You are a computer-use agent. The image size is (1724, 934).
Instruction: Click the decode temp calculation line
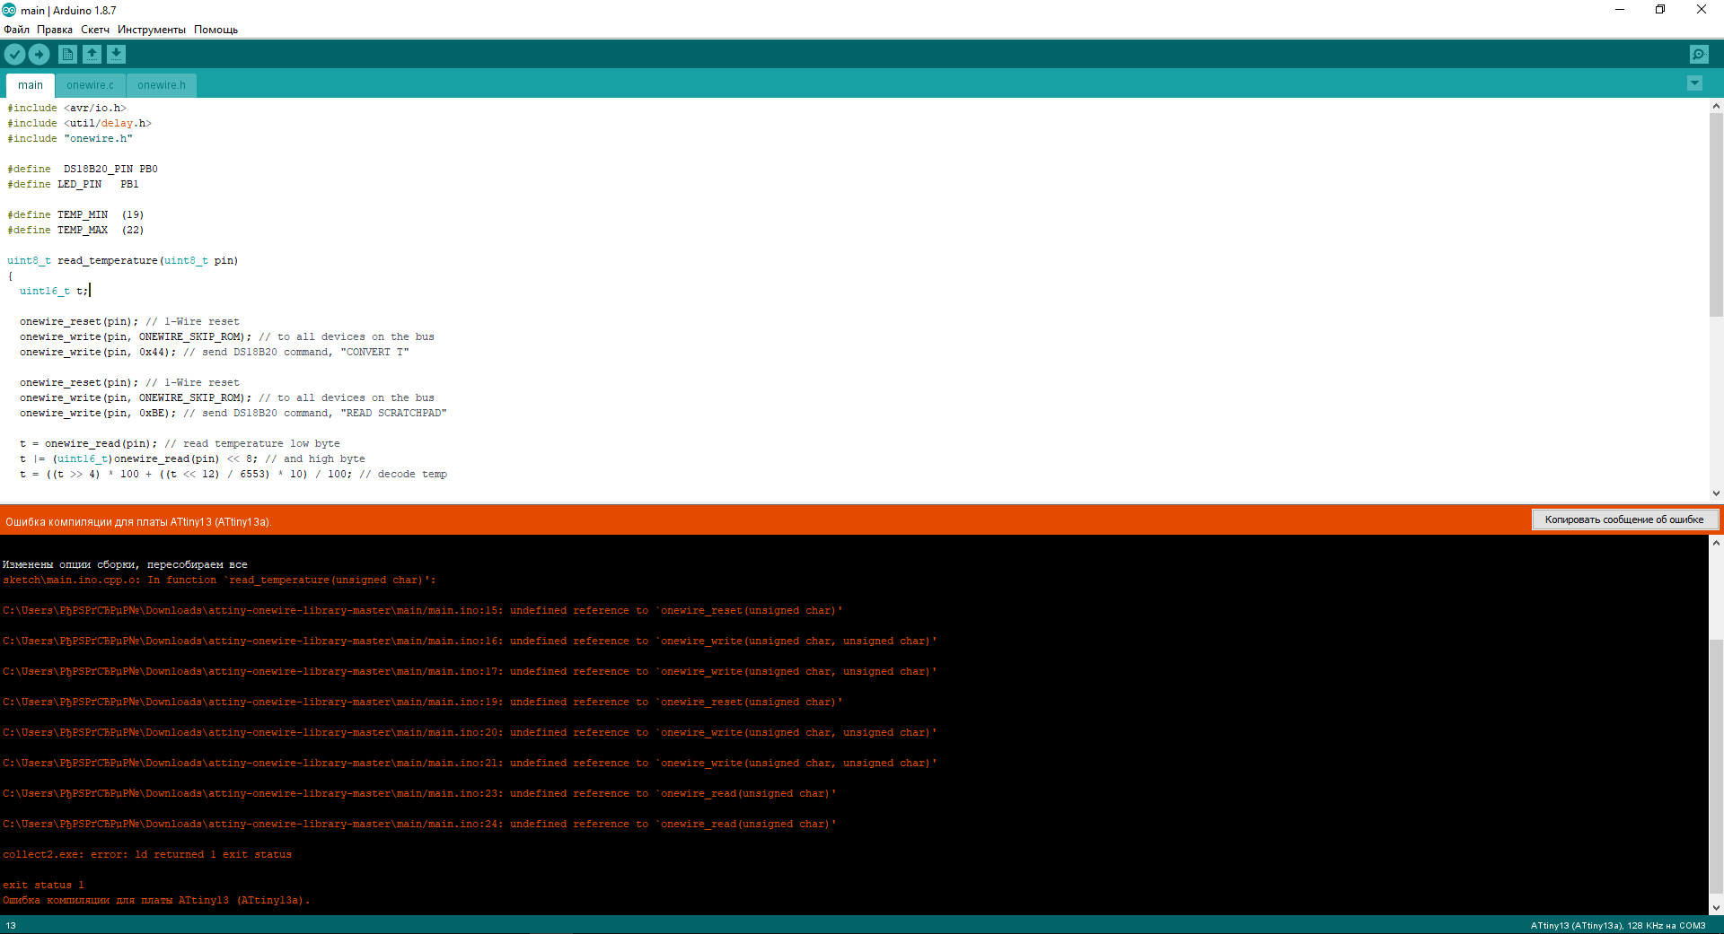[233, 474]
